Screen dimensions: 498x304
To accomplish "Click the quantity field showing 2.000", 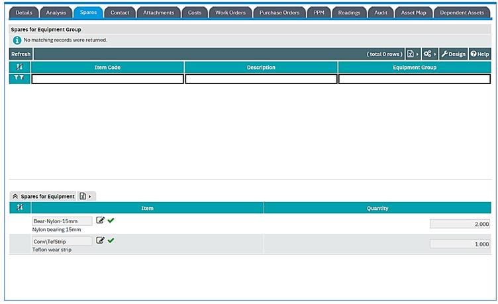I will (460, 224).
